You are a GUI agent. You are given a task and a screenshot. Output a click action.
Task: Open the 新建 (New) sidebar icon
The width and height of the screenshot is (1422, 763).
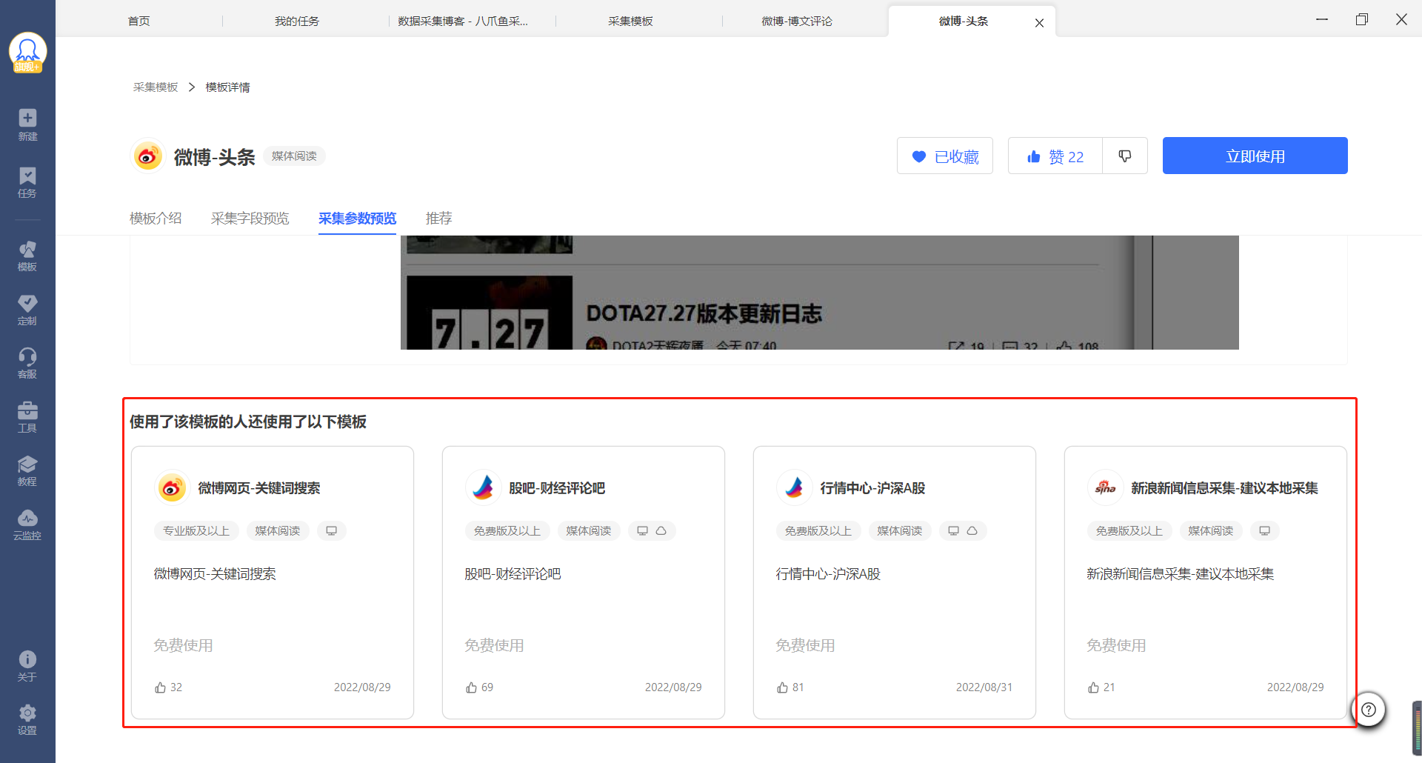27,124
